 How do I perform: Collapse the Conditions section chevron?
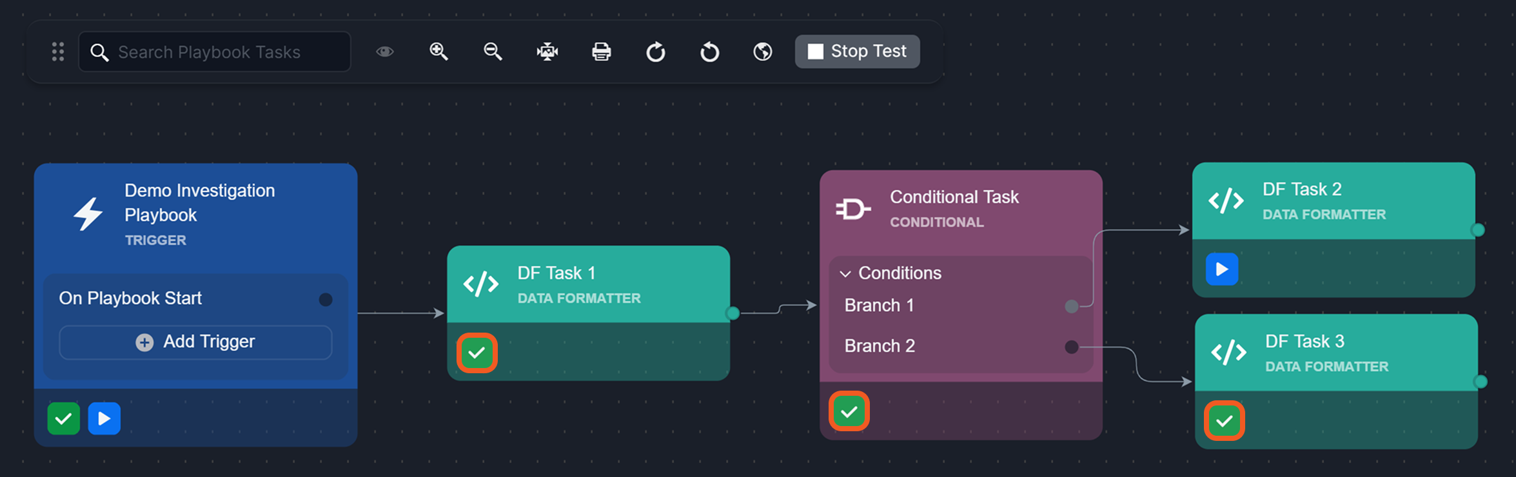pos(845,274)
